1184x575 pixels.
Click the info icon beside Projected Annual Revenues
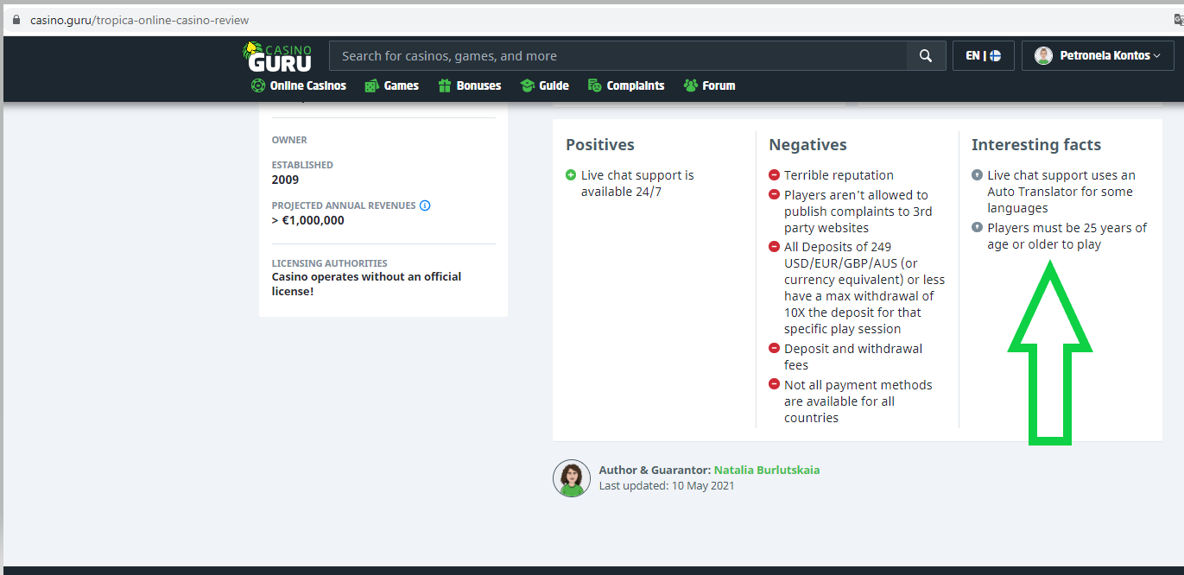424,205
